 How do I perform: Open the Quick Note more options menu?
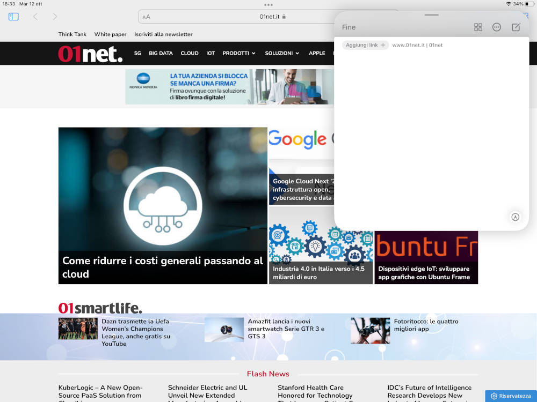coord(497,27)
